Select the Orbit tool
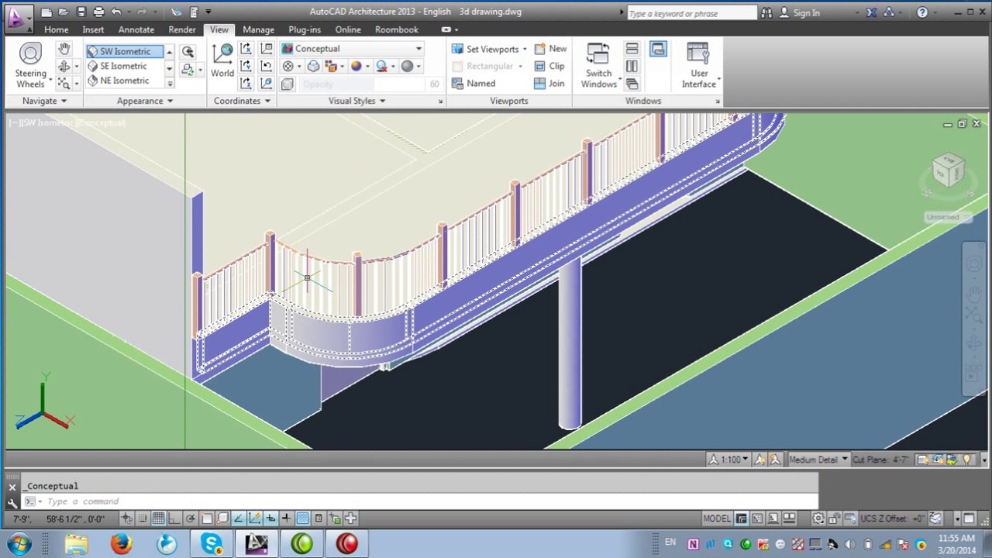This screenshot has width=992, height=558. click(64, 66)
